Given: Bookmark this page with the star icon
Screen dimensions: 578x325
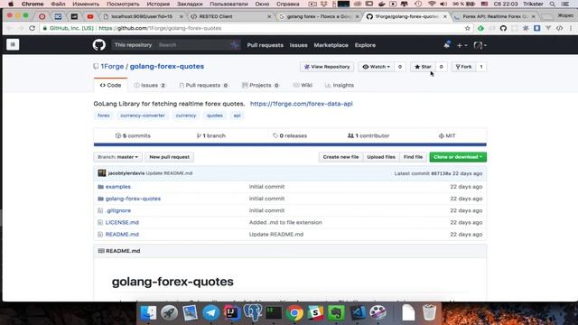Looking at the screenshot, I should pyautogui.click(x=468, y=28).
